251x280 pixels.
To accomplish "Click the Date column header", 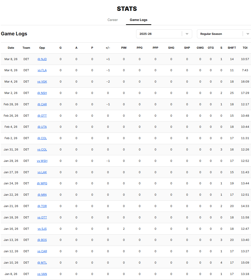I will [11, 48].
